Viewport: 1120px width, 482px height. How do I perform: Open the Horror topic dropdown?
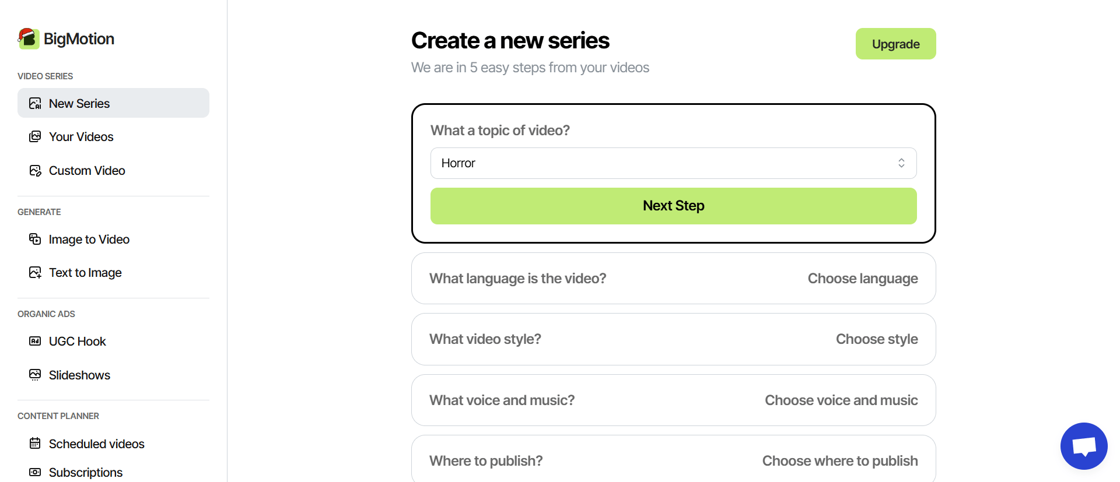673,163
